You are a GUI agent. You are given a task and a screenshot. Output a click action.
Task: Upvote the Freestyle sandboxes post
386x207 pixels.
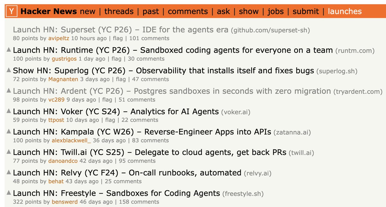click(9, 193)
